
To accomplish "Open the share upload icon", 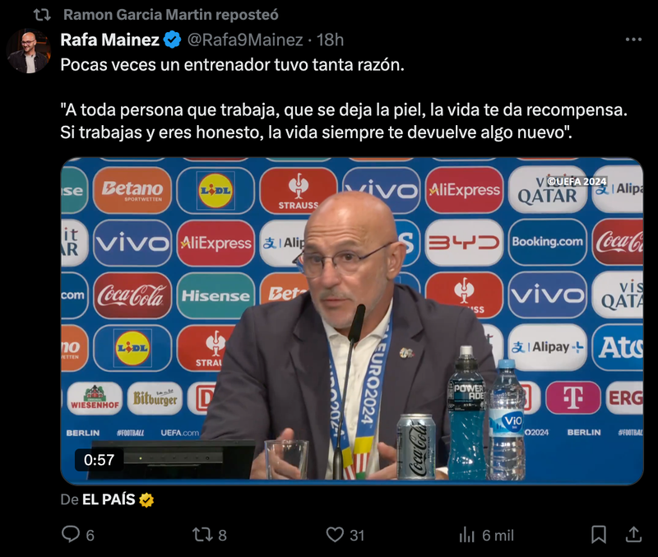I will pyautogui.click(x=633, y=535).
